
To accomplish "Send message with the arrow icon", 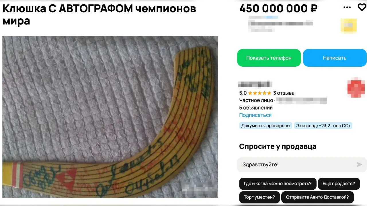I will 359,165.
